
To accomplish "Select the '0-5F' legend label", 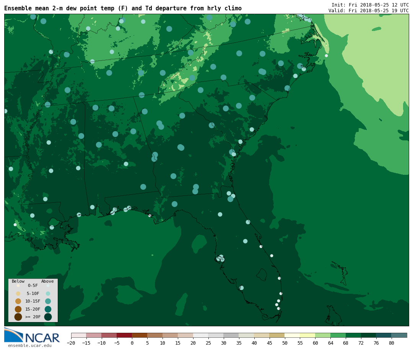I will click(x=33, y=285).
